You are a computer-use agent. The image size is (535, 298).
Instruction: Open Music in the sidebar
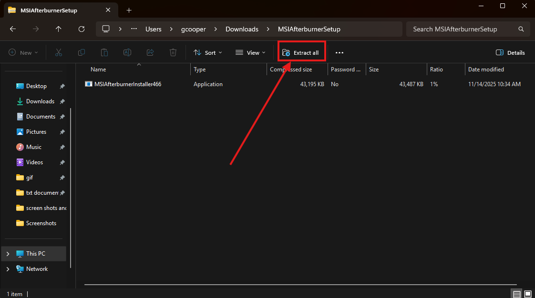[33, 147]
